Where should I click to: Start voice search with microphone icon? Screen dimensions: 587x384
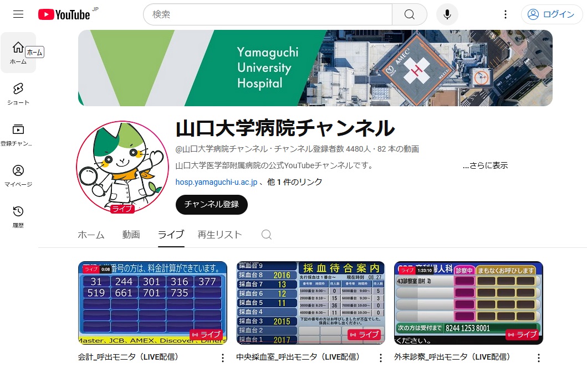click(447, 14)
